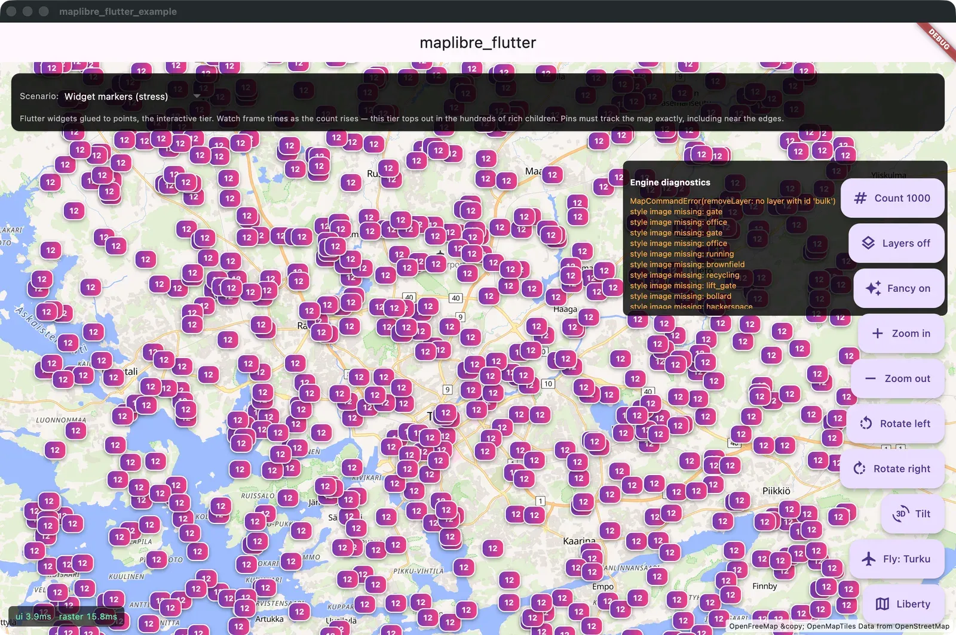Click the clockwise Rotate right icon
Image resolution: width=956 pixels, height=635 pixels.
point(859,468)
